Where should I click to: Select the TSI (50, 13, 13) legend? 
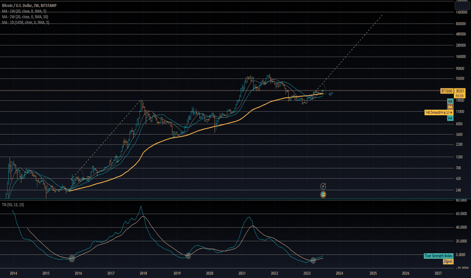(x=13, y=205)
